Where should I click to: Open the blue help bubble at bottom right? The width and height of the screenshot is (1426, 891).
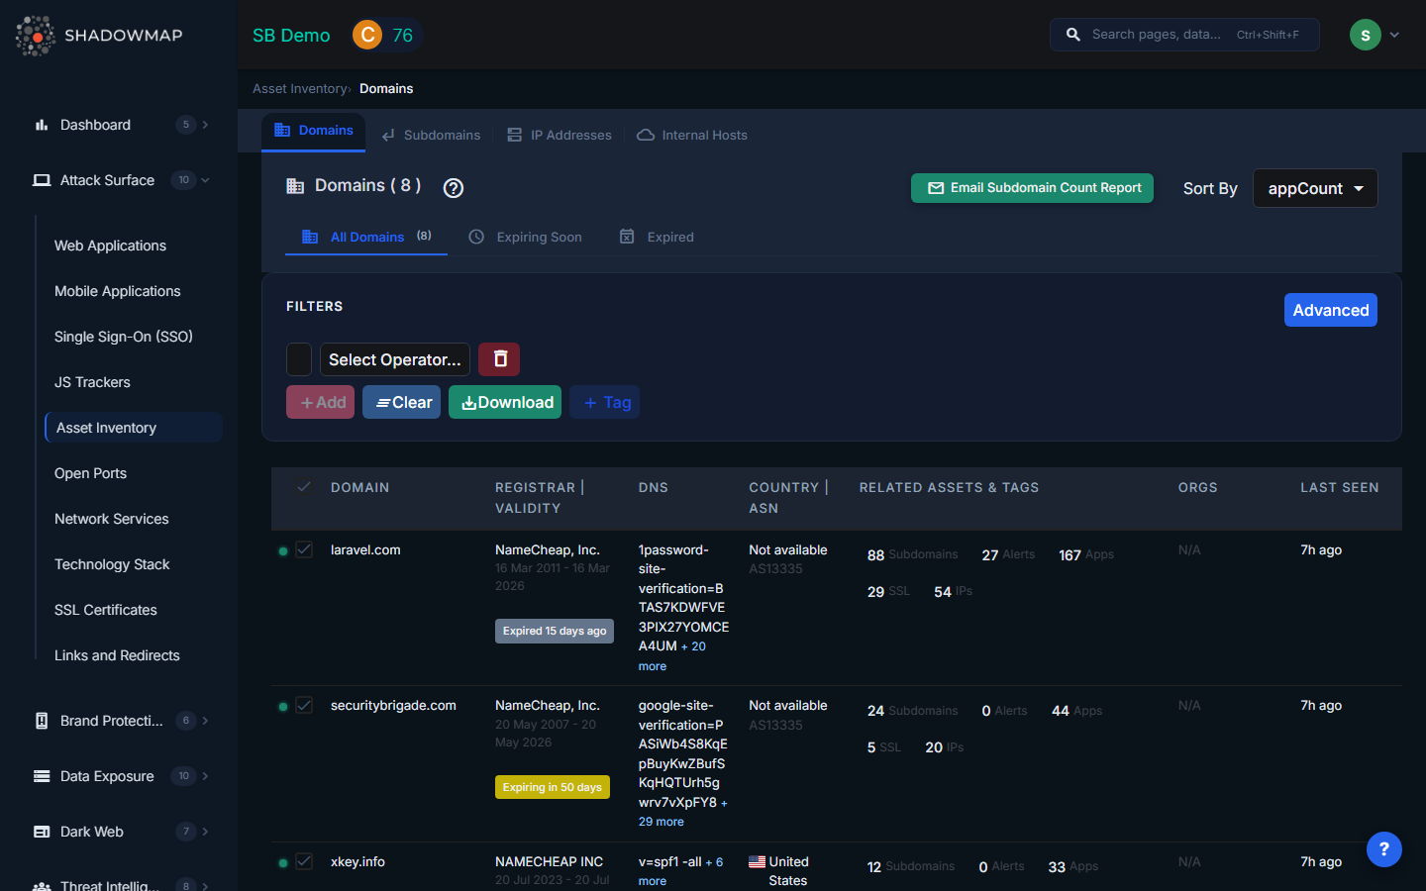pyautogui.click(x=1383, y=849)
